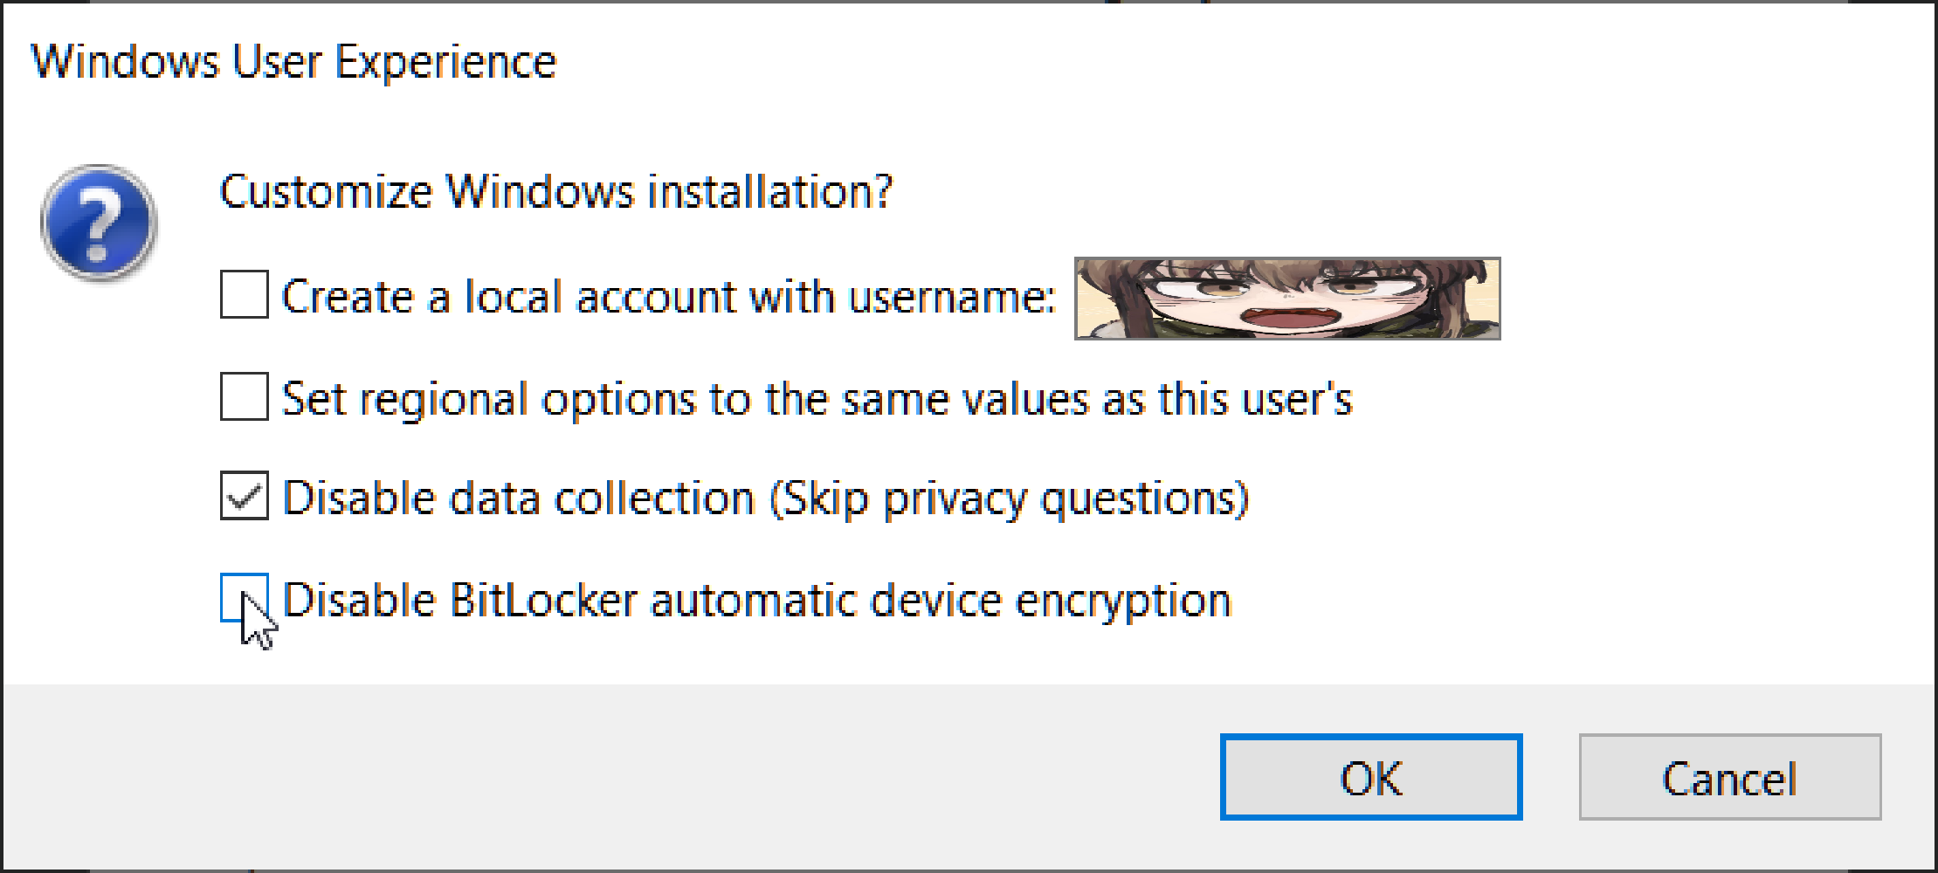Screen dimensions: 1938x873
Task: Click the 'Disable BitLocker automatic device encryption' text
Action: (x=757, y=601)
